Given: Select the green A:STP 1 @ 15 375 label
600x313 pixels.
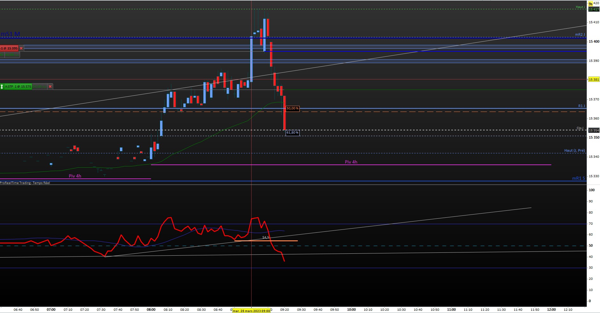Looking at the screenshot, I should click(x=18, y=86).
